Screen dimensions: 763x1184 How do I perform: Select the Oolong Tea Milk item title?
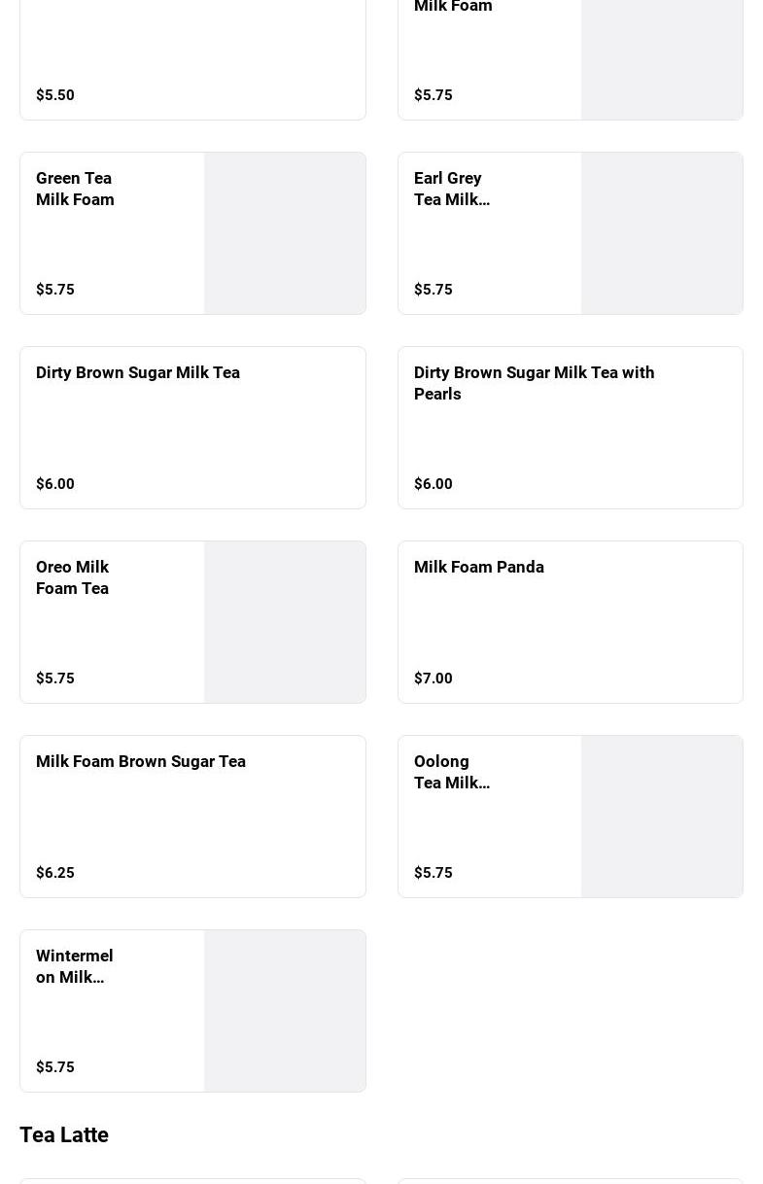pyautogui.click(x=451, y=772)
